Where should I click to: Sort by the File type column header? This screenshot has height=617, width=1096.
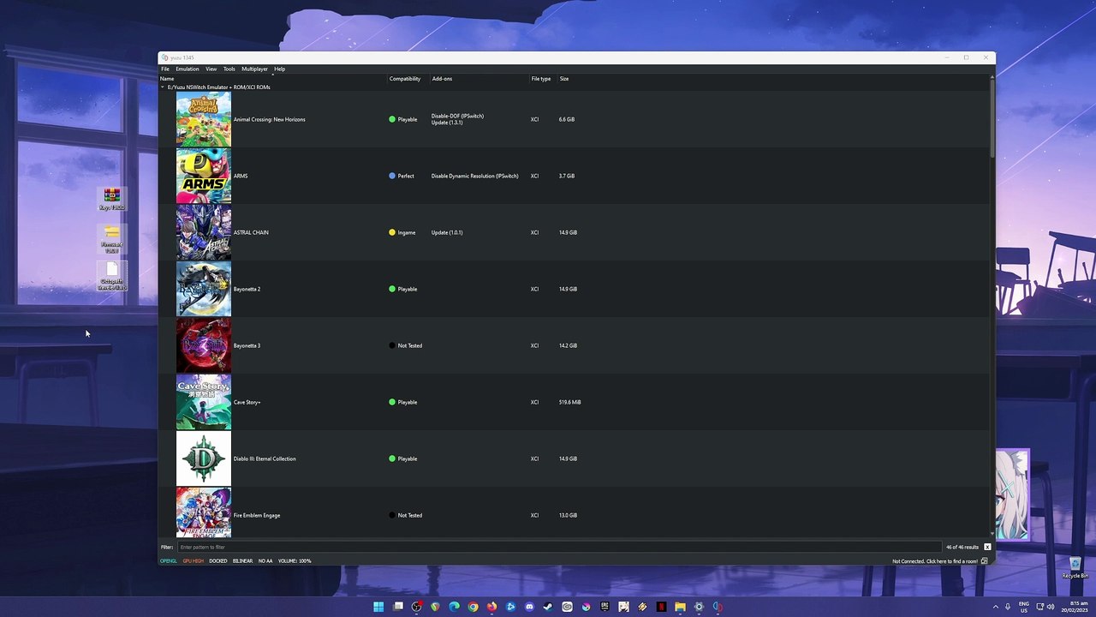click(542, 79)
